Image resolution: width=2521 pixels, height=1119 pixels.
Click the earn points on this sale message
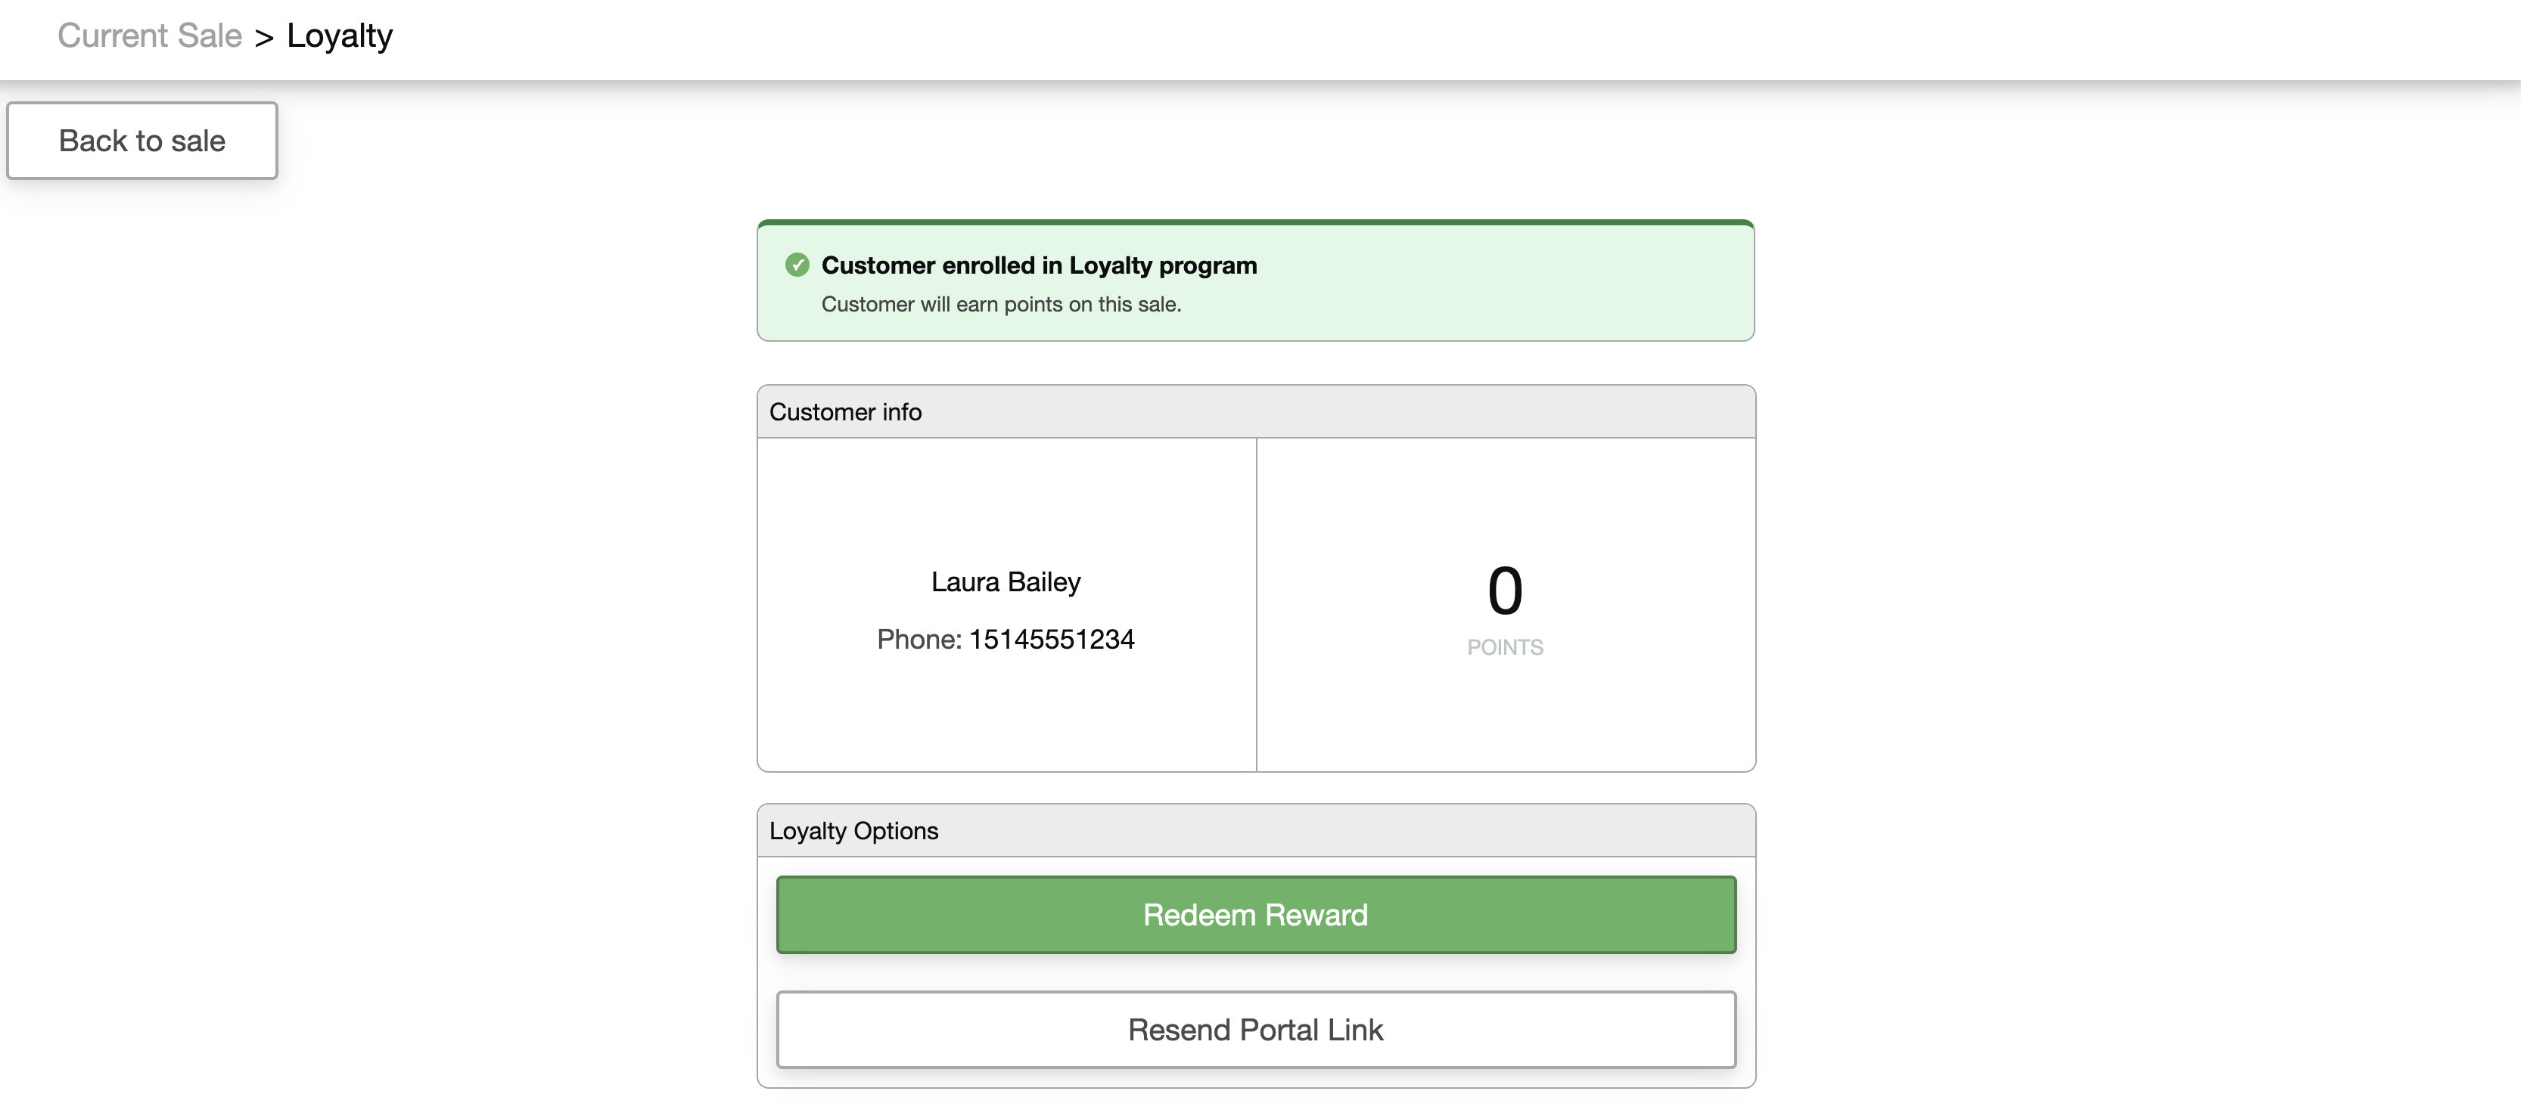pyautogui.click(x=1001, y=304)
